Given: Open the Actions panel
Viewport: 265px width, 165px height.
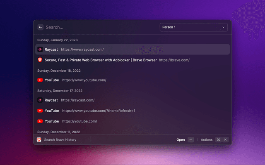Looking at the screenshot, I should (x=206, y=140).
